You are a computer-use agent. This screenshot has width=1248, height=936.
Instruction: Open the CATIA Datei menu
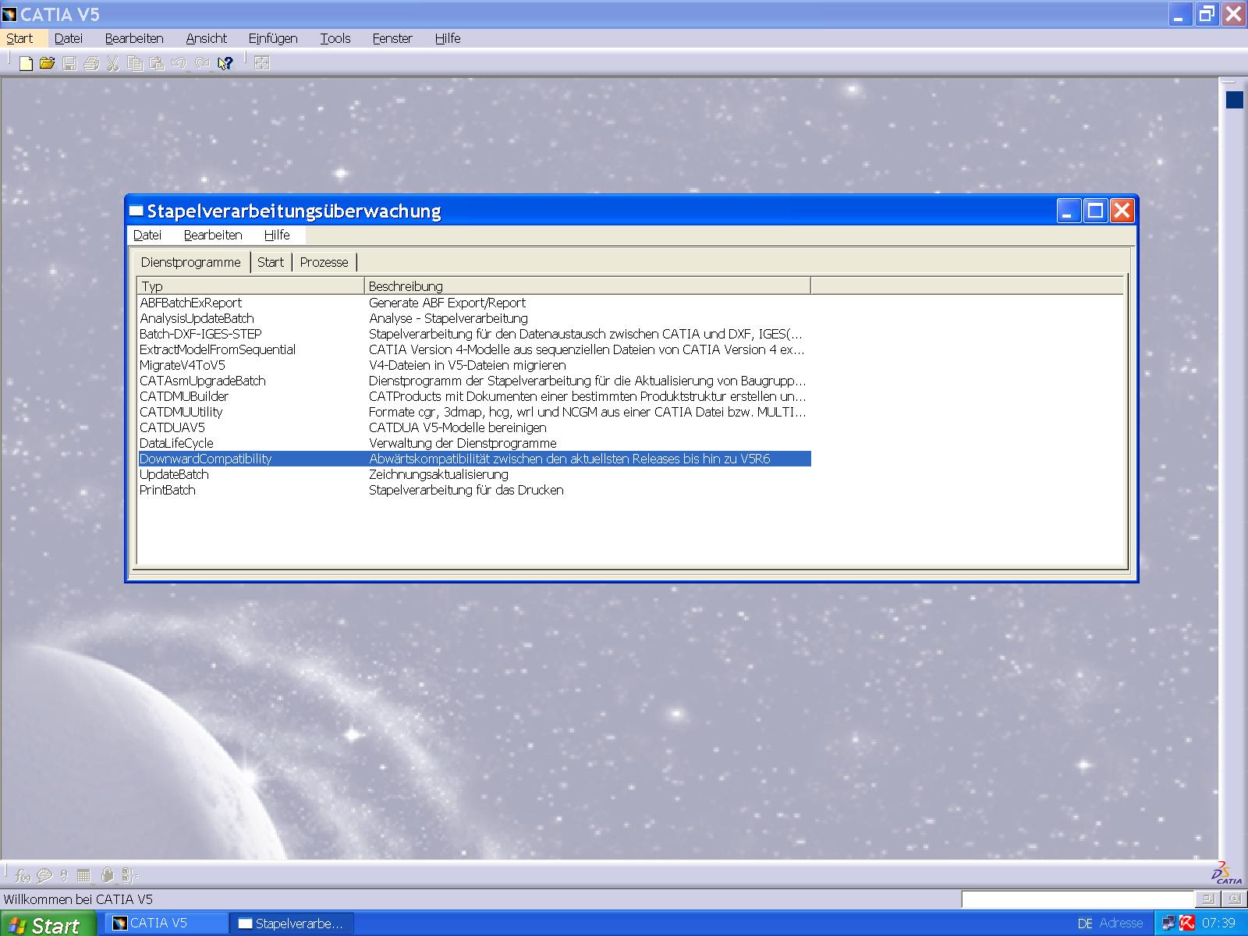click(69, 38)
